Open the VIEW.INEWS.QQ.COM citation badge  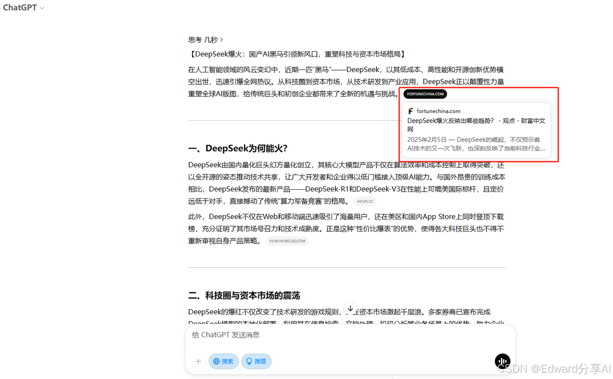287,241
